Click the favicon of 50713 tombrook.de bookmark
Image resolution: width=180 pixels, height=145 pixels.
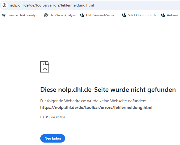124,15
